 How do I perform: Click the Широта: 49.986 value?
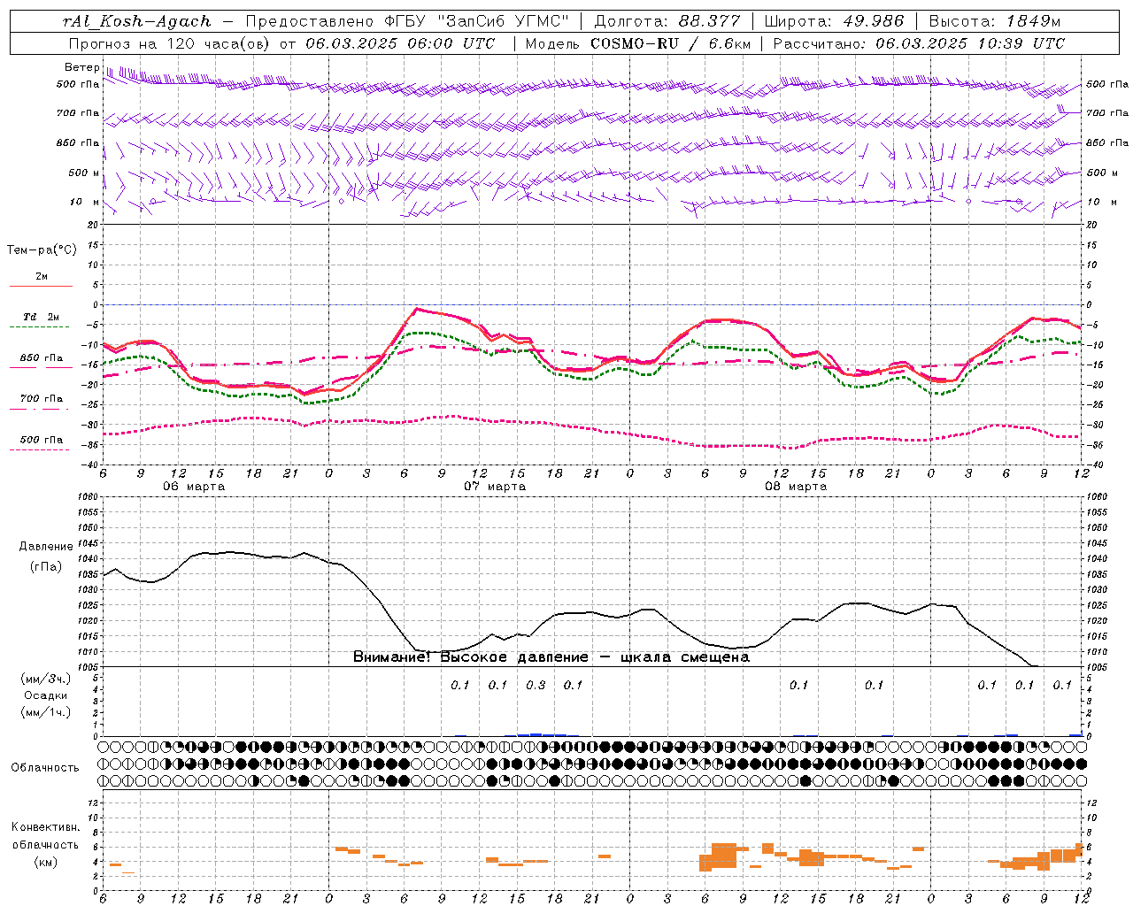(834, 21)
